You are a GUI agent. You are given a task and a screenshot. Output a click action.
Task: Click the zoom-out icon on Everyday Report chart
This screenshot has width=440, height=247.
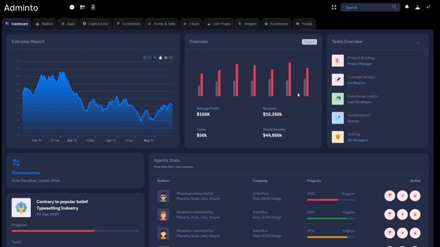pos(150,58)
